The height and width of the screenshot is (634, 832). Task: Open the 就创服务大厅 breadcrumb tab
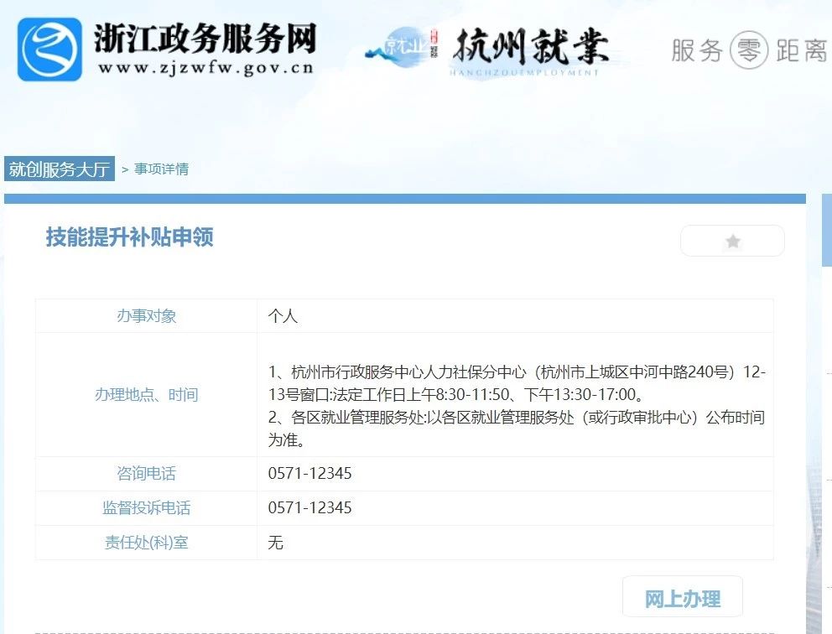[59, 169]
